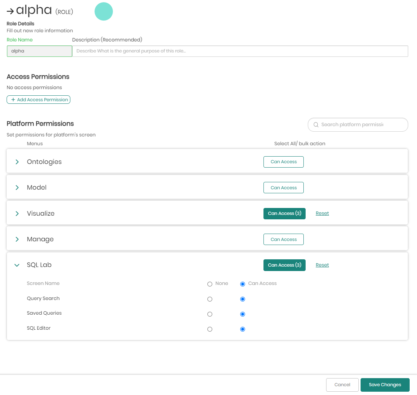Expand the Ontologies section
Viewport: 417px width, 395px height.
[x=17, y=162]
